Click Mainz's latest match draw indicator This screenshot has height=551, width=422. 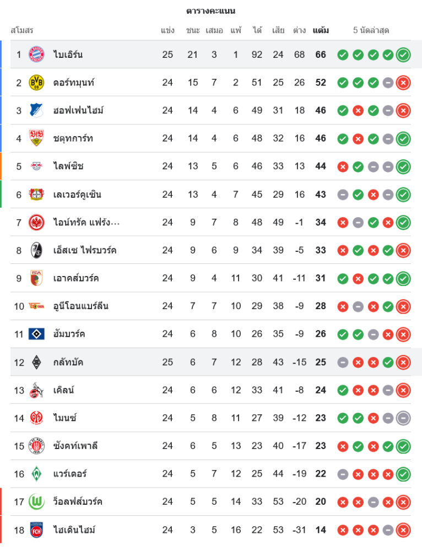click(403, 418)
